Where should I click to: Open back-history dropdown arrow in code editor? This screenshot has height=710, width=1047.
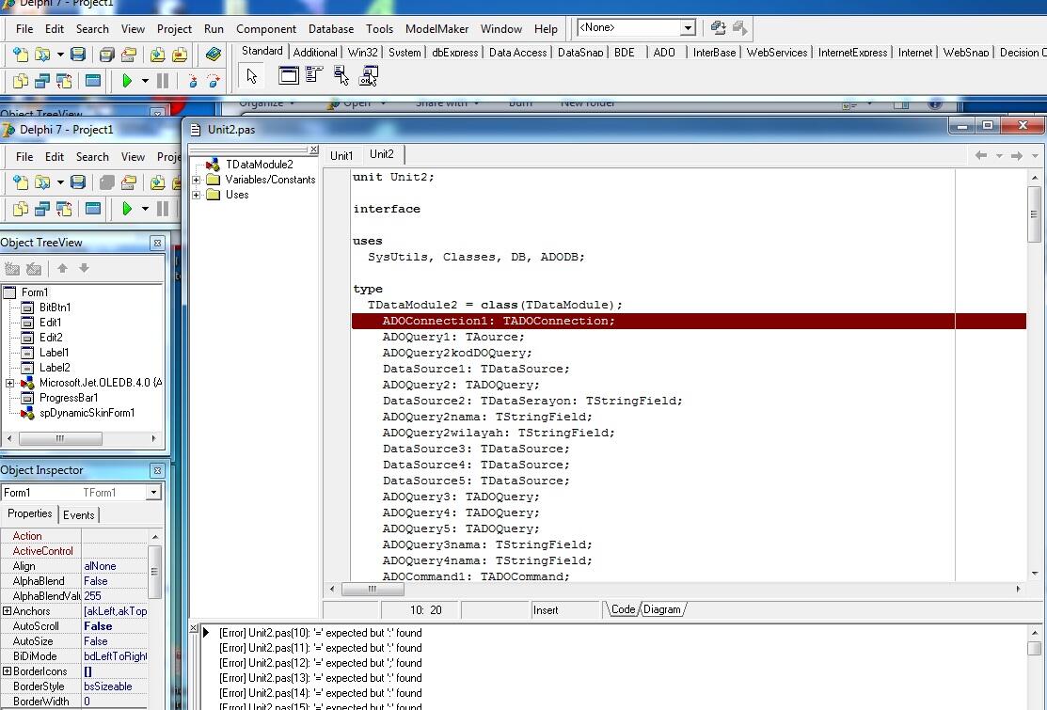1000,155
